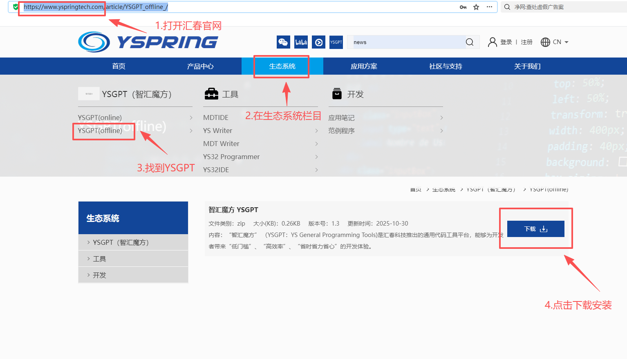The width and height of the screenshot is (627, 359).
Task: Expand sidebar 开发 item
Action: point(133,275)
